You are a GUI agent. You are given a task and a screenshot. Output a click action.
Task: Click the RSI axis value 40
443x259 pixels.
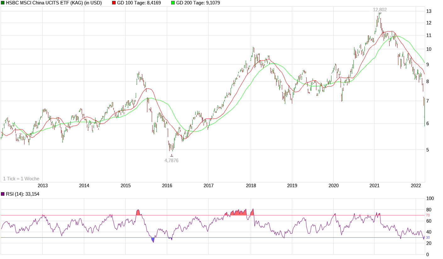429,232
